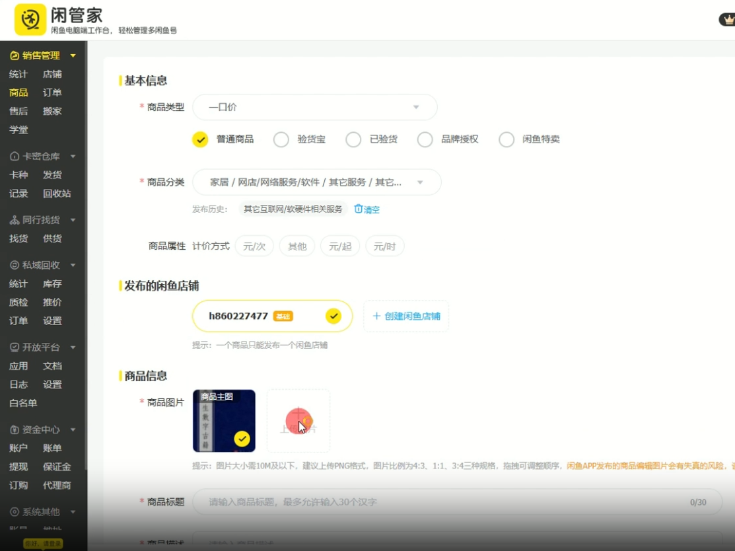The width and height of the screenshot is (735, 551).
Task: Open the 商品分类 category dropdown
Action: tap(317, 182)
